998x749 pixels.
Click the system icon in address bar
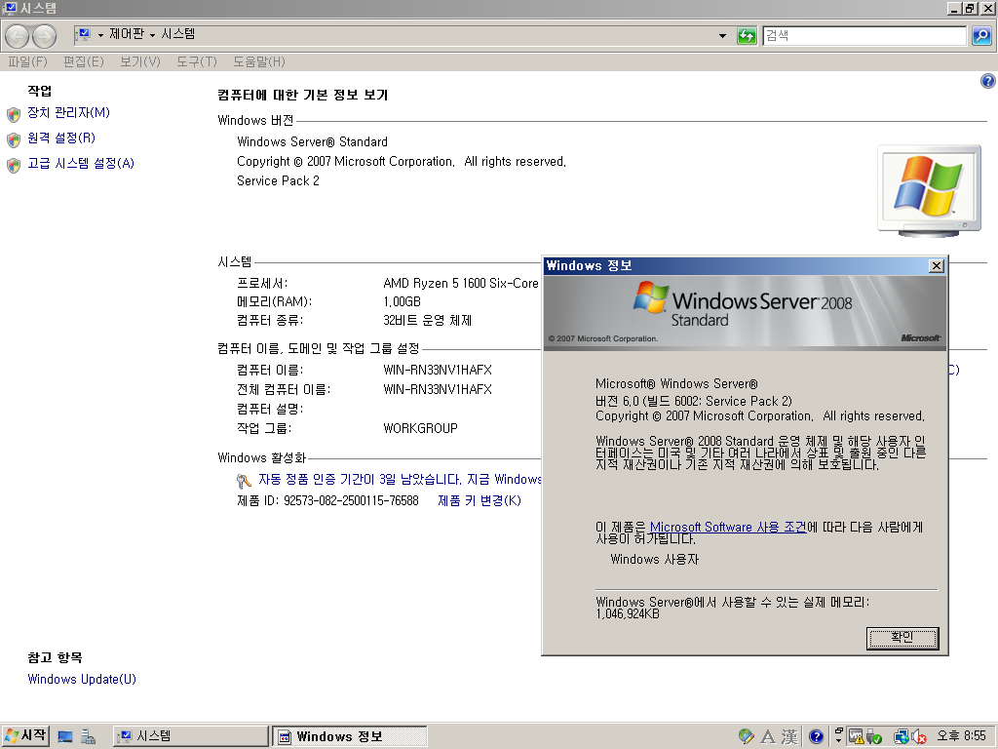pos(84,34)
